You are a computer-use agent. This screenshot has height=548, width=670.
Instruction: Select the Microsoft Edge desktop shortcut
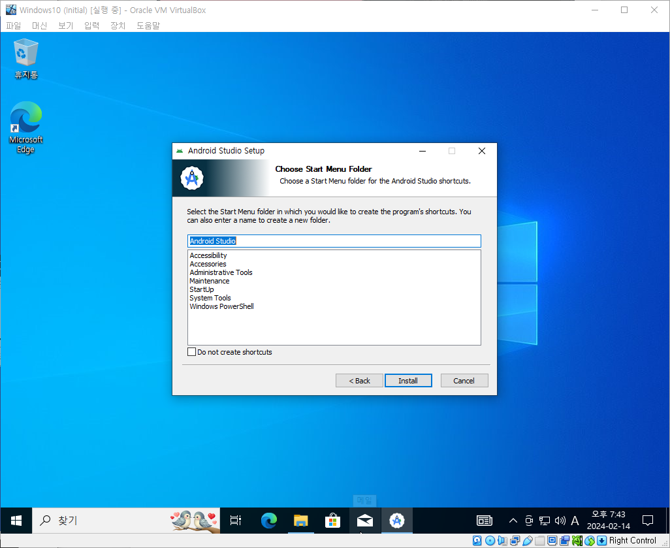(26, 127)
